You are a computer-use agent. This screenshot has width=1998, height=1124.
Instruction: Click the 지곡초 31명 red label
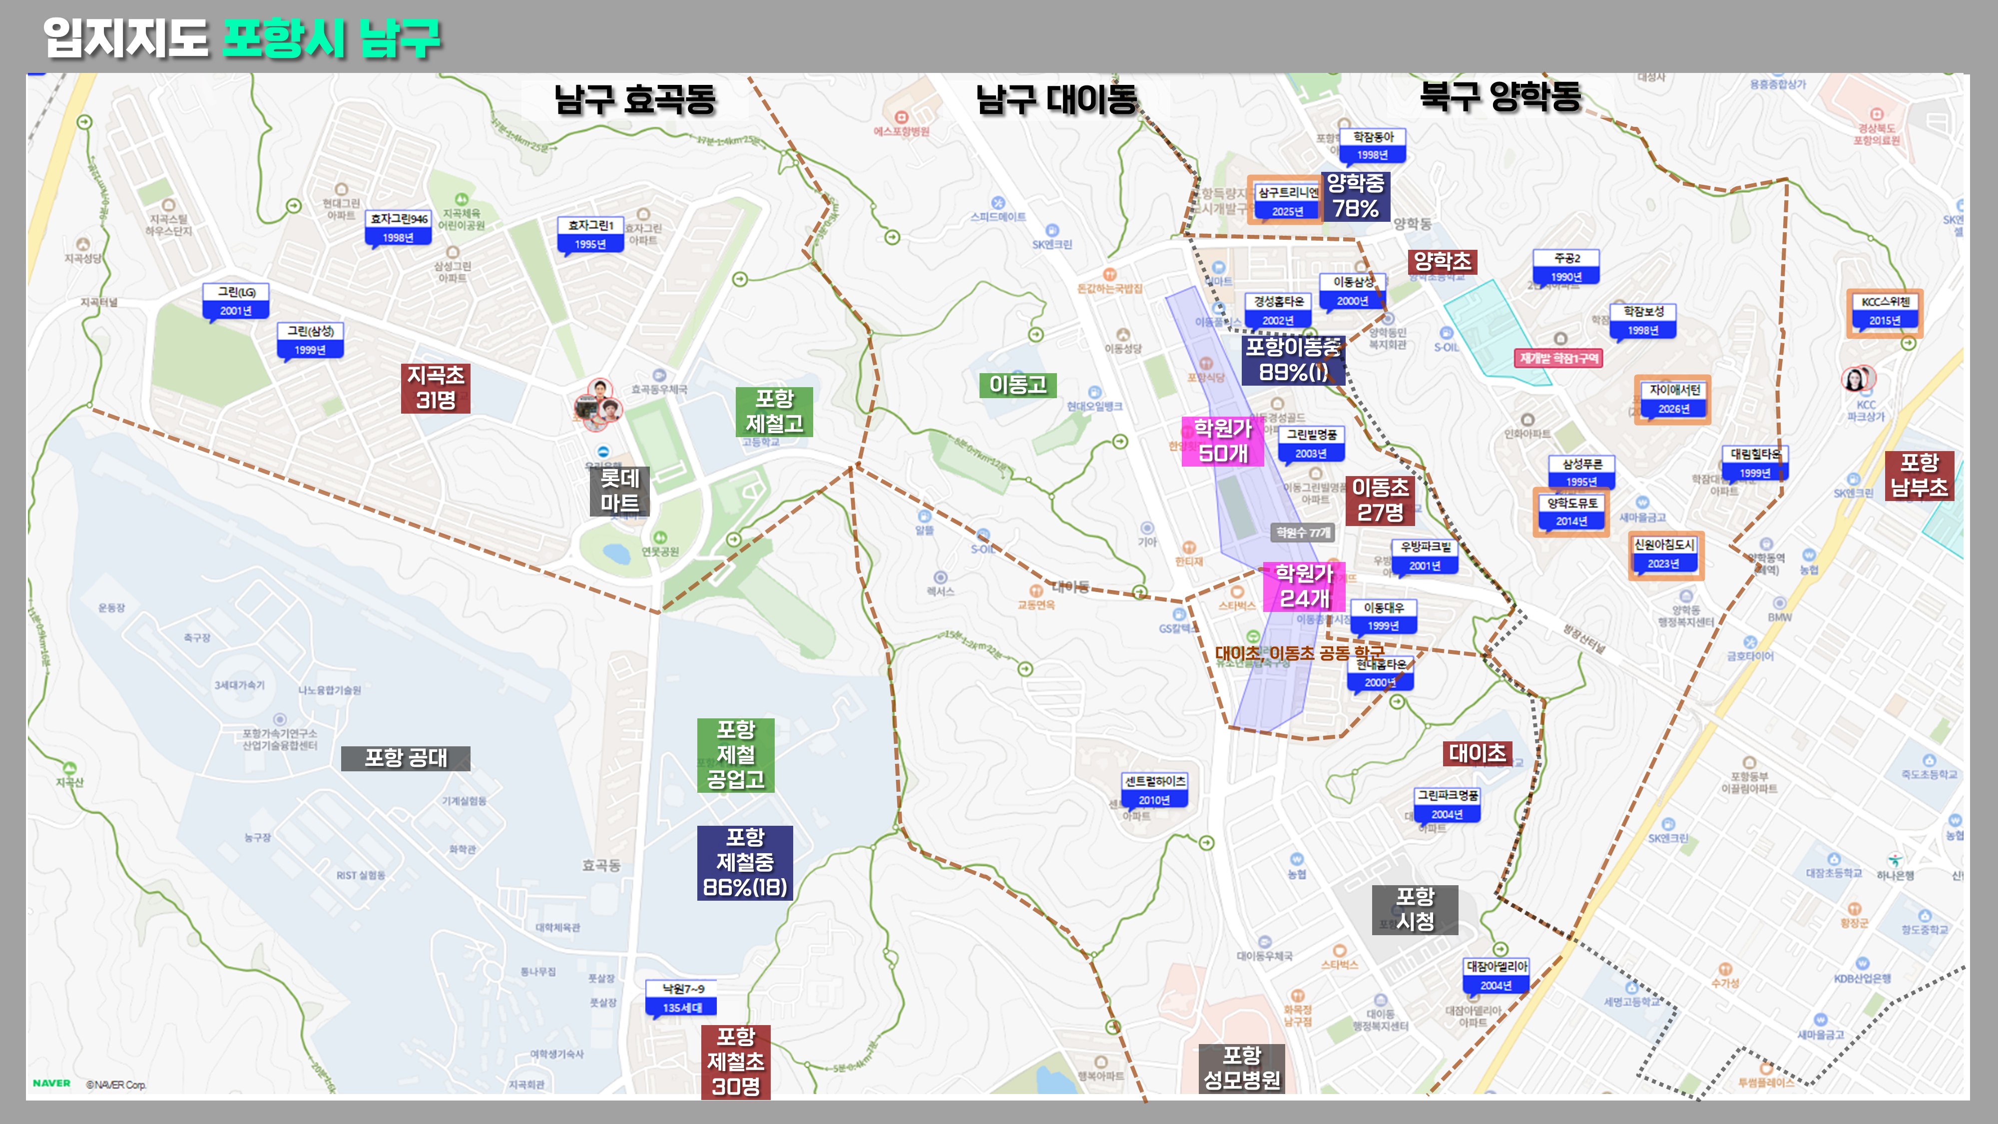point(435,388)
